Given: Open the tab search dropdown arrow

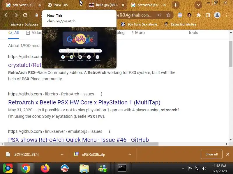Looking at the screenshot, I should [x=198, y=5].
